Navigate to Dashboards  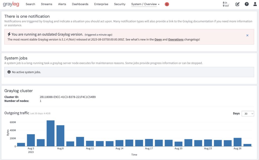80,4
